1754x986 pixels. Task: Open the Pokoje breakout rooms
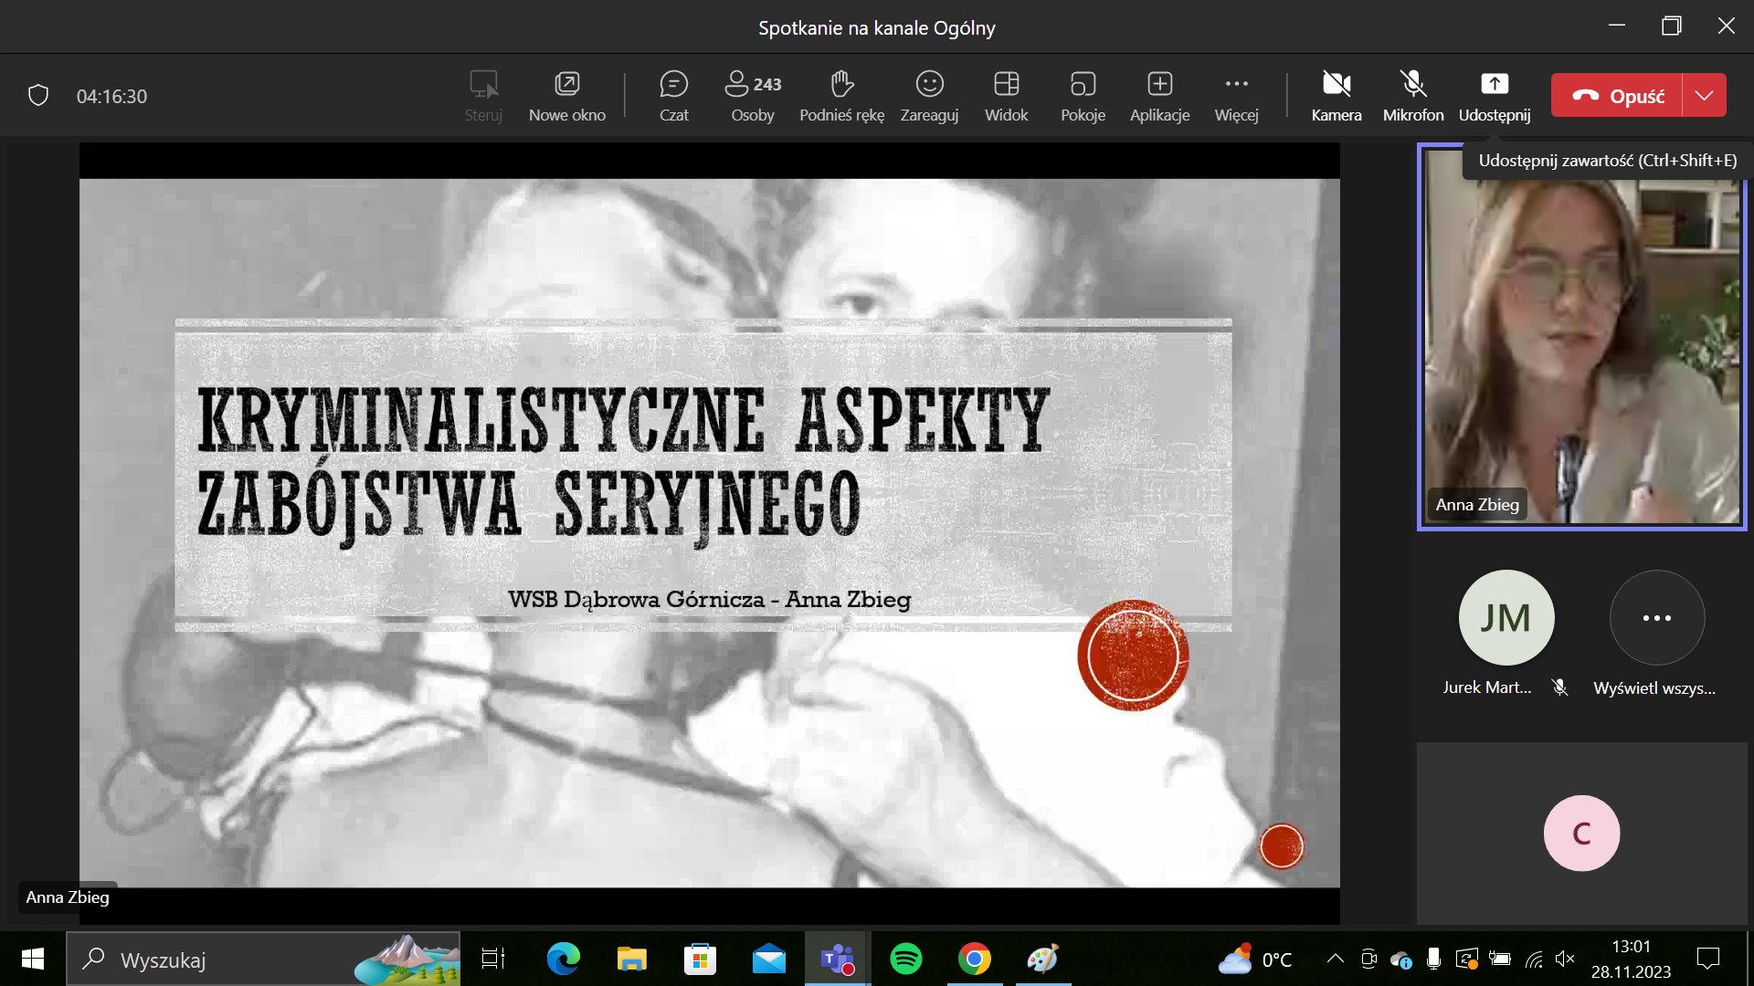[1083, 95]
